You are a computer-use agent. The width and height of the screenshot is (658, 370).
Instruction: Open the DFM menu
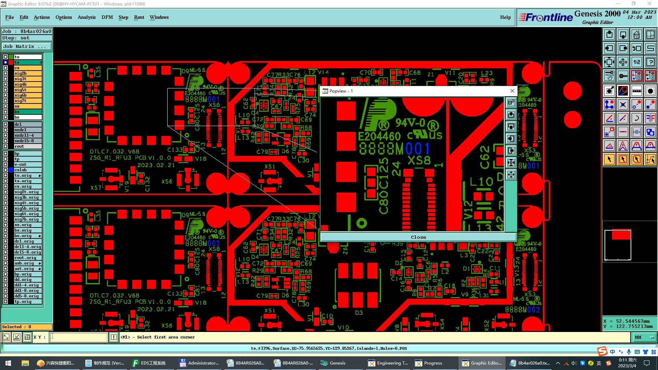[x=107, y=17]
